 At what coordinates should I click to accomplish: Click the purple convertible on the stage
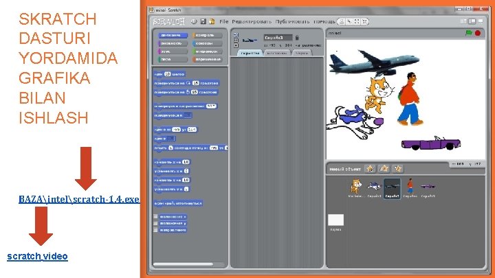point(430,143)
